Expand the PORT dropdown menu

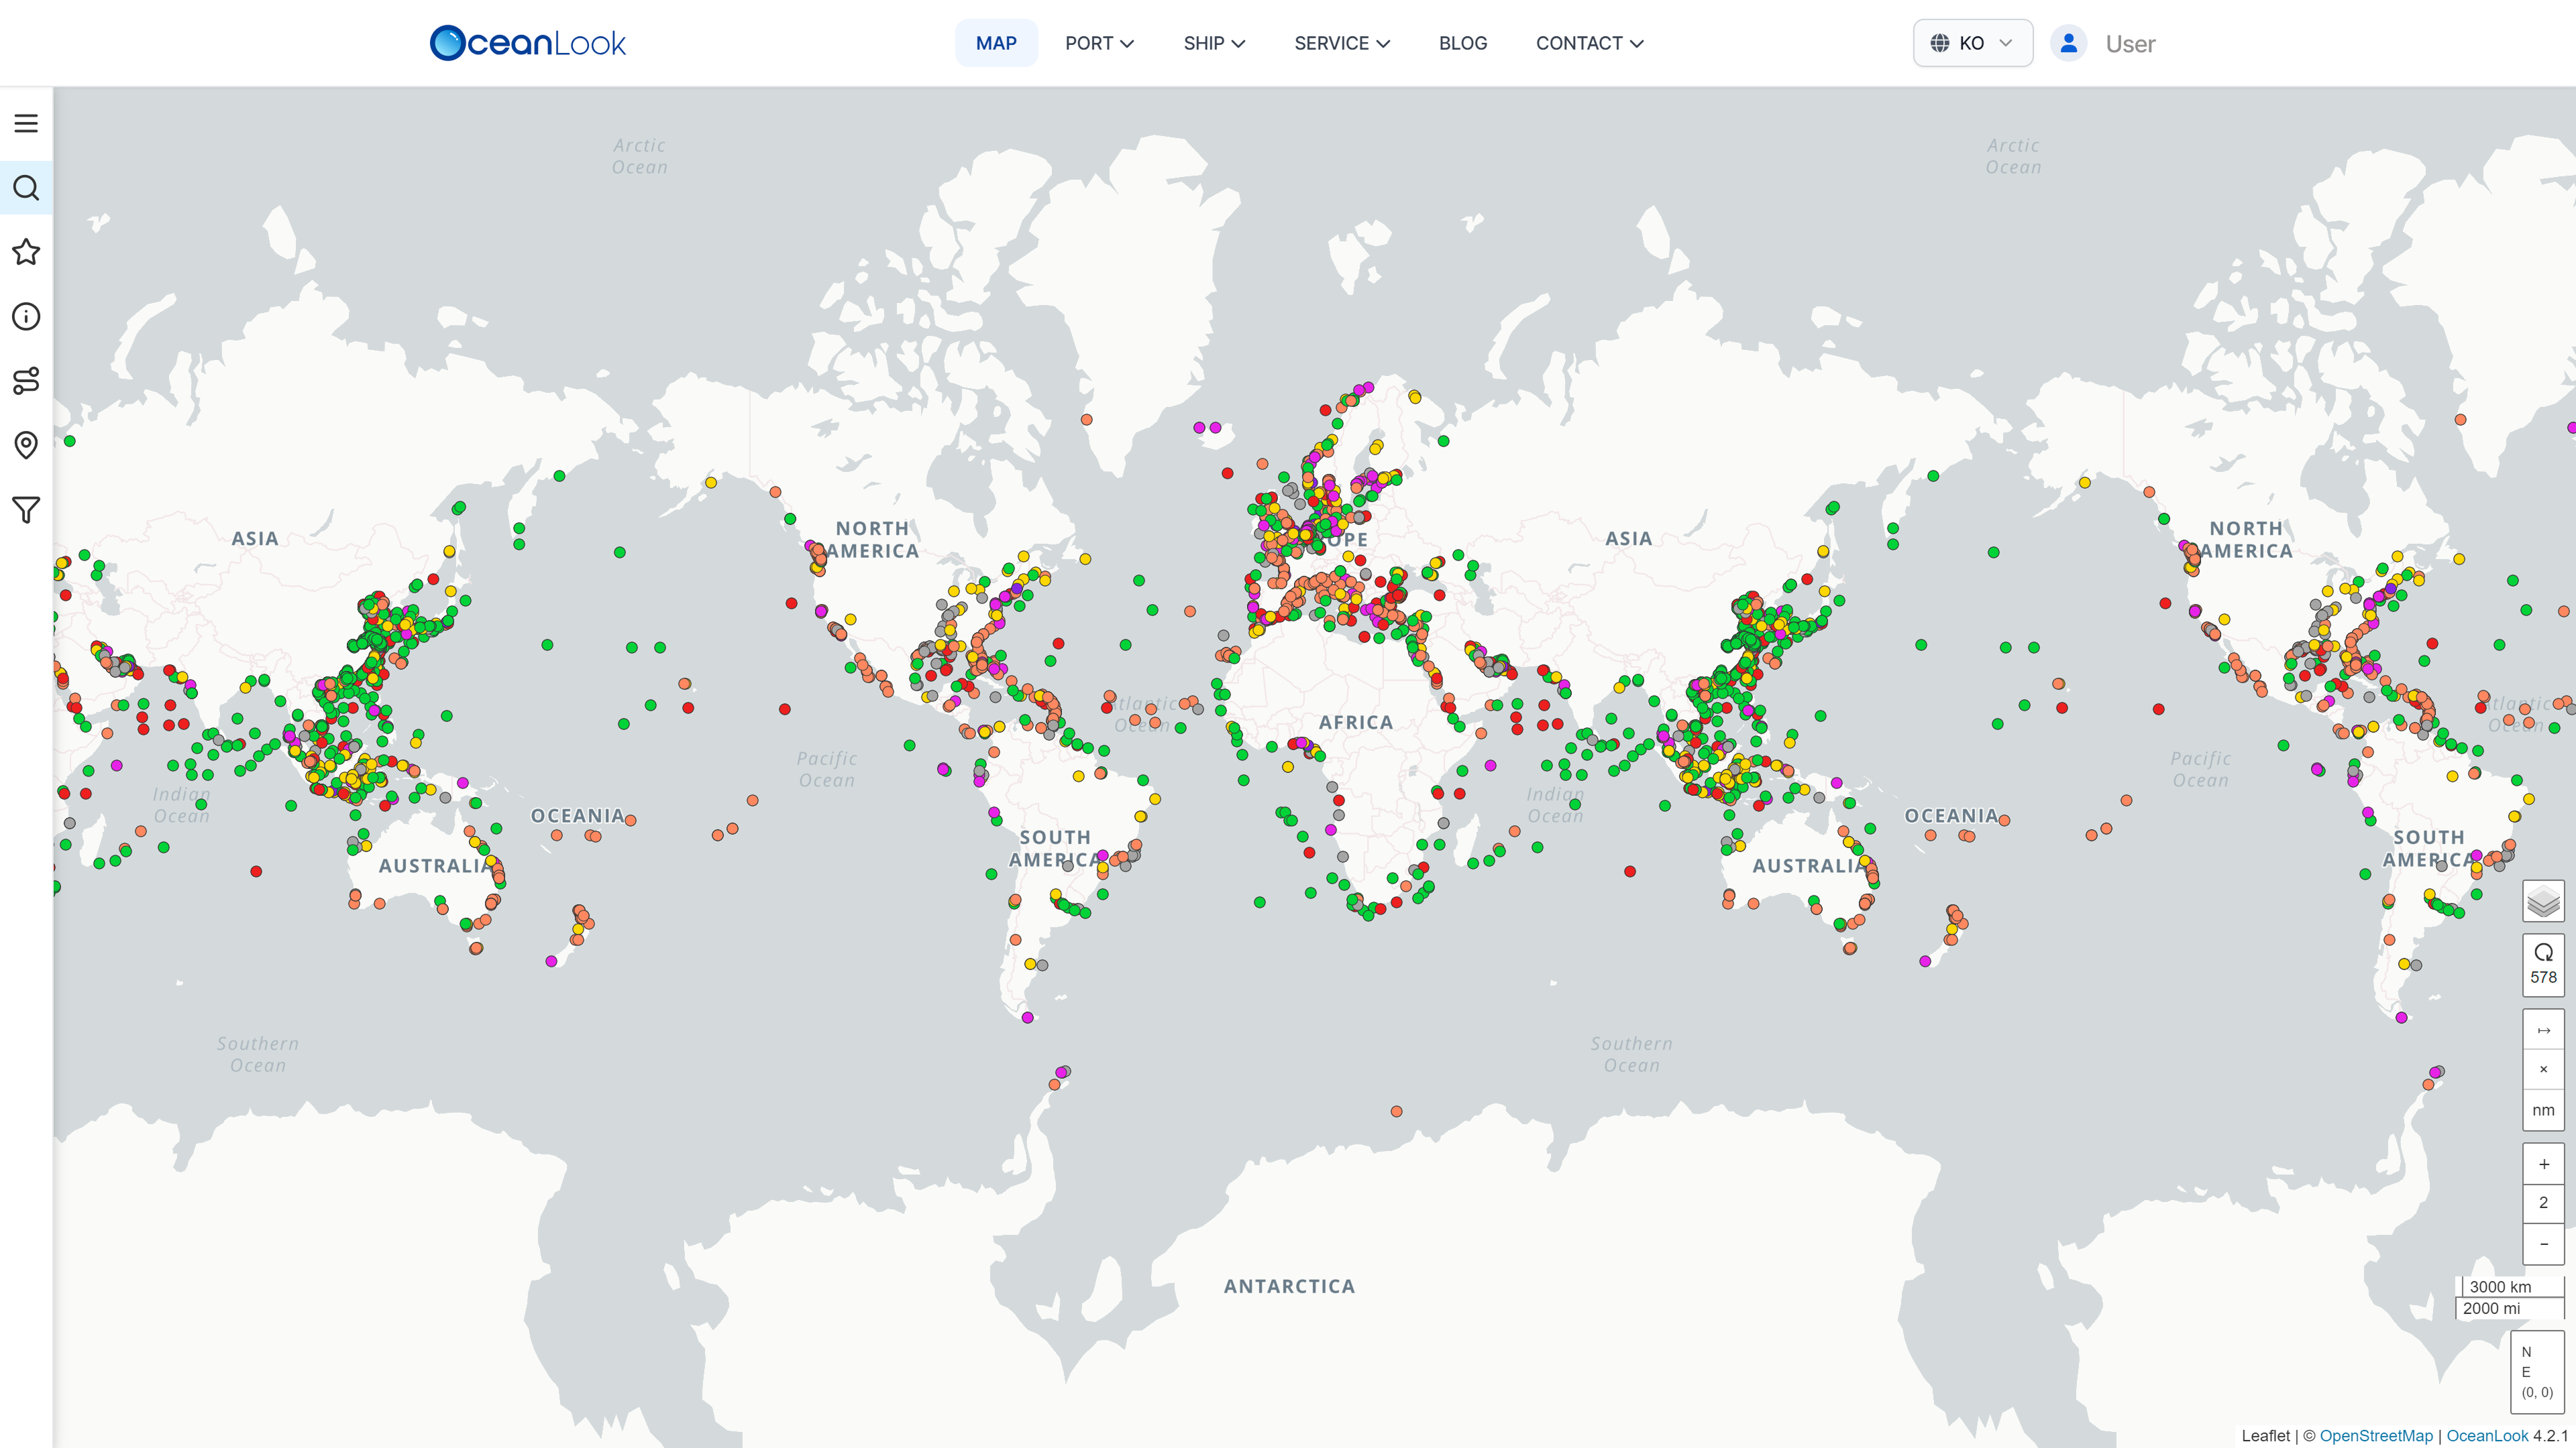[x=1099, y=43]
